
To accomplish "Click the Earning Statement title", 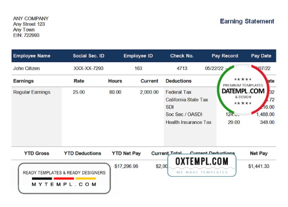I will click(x=247, y=21).
